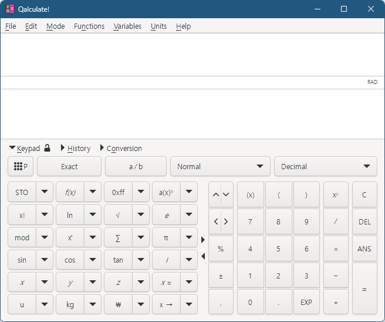Insert the won currency symbol
Image resolution: width=385 pixels, height=322 pixels.
[118, 304]
